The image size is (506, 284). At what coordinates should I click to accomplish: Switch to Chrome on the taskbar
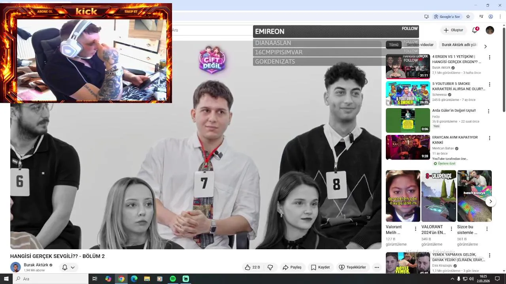tap(121, 279)
